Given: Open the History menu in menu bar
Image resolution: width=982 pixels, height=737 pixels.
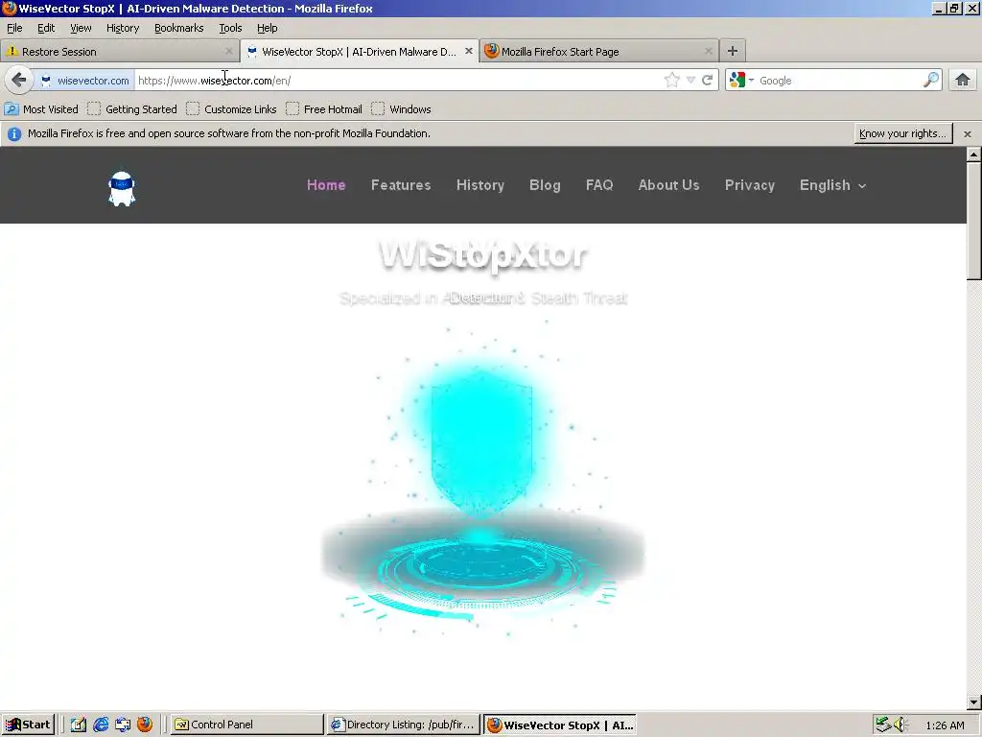Looking at the screenshot, I should tap(122, 28).
